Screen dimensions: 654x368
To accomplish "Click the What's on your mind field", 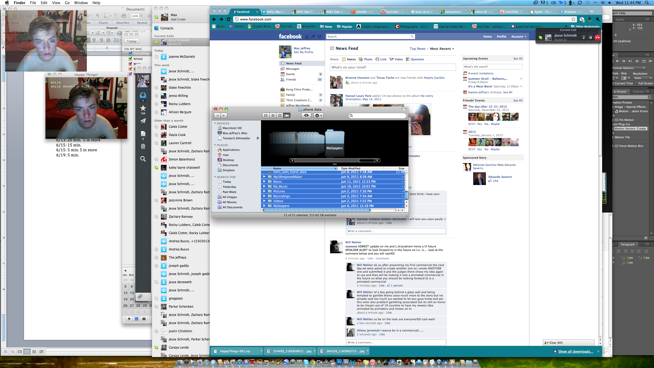I will click(x=393, y=67).
